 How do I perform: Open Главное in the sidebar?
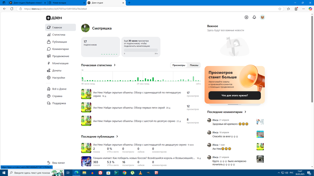pos(60,27)
